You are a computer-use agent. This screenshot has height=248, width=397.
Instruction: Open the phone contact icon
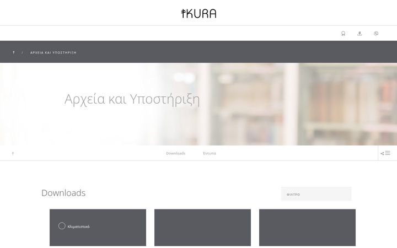click(x=376, y=34)
